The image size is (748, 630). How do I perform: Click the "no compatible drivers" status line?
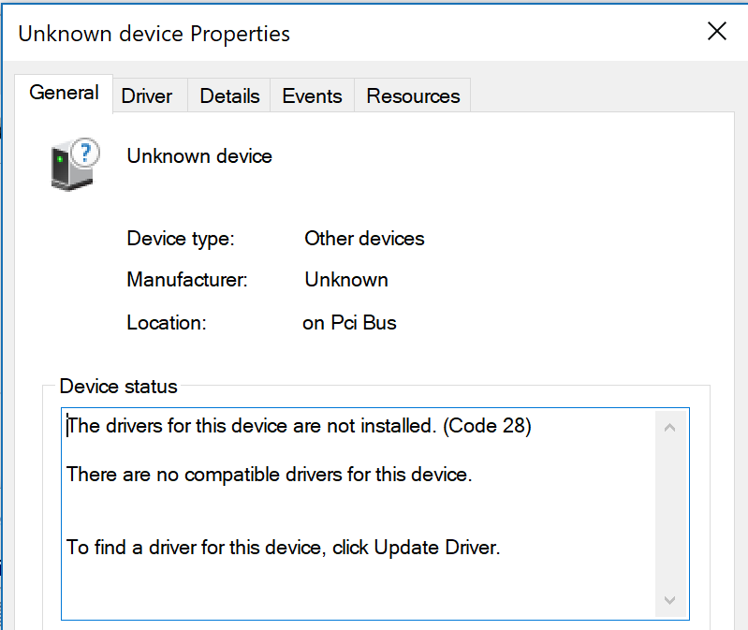pyautogui.click(x=270, y=475)
